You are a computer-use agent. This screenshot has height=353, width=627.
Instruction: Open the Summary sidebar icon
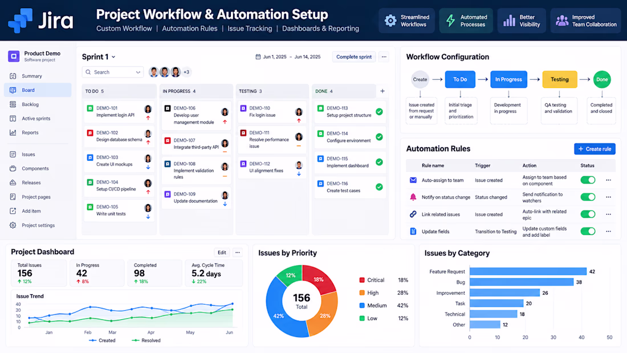coord(13,76)
